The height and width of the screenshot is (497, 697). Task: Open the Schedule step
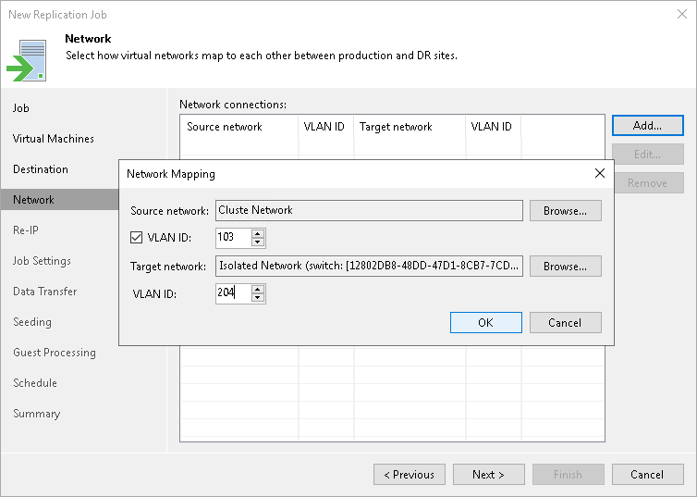[35, 383]
